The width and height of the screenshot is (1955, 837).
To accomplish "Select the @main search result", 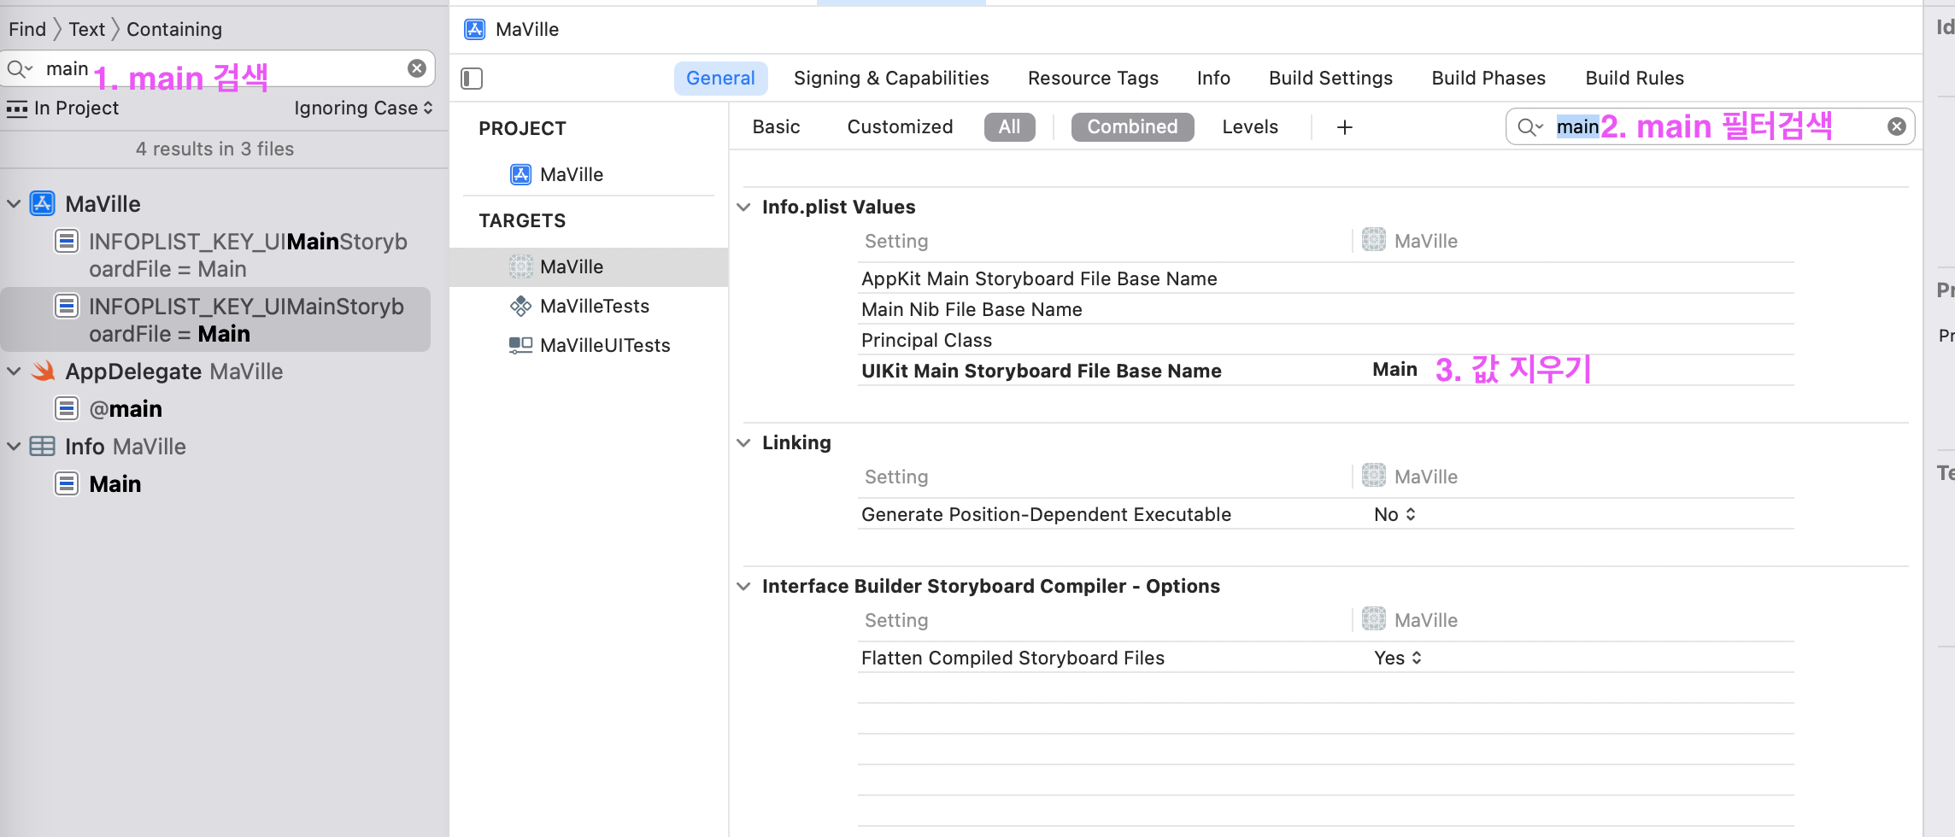I will (x=126, y=408).
